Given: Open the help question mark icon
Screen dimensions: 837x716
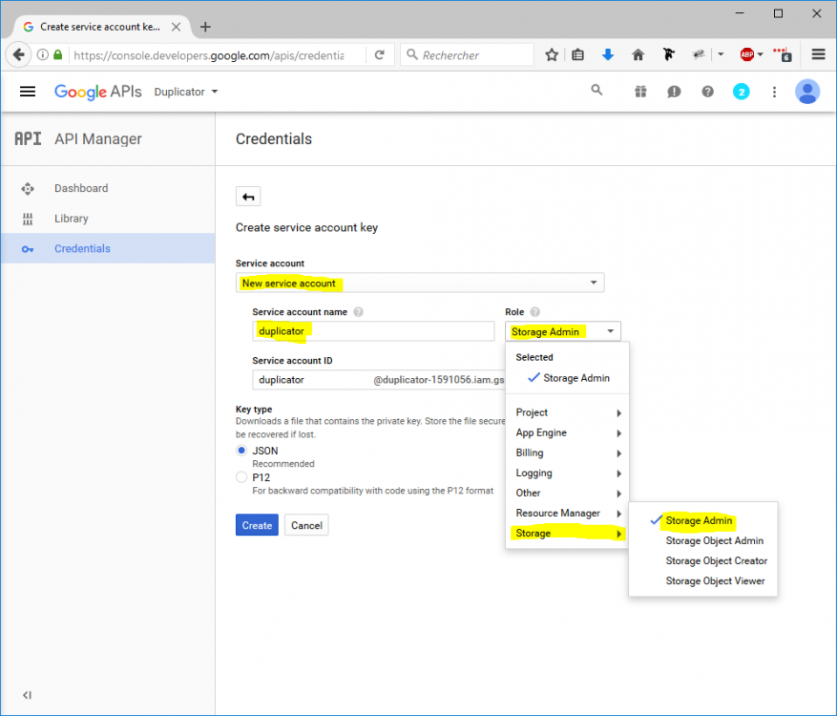Looking at the screenshot, I should pyautogui.click(x=707, y=92).
